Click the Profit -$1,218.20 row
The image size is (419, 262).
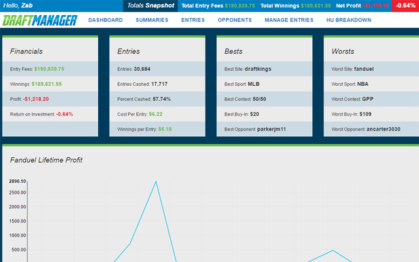point(50,99)
